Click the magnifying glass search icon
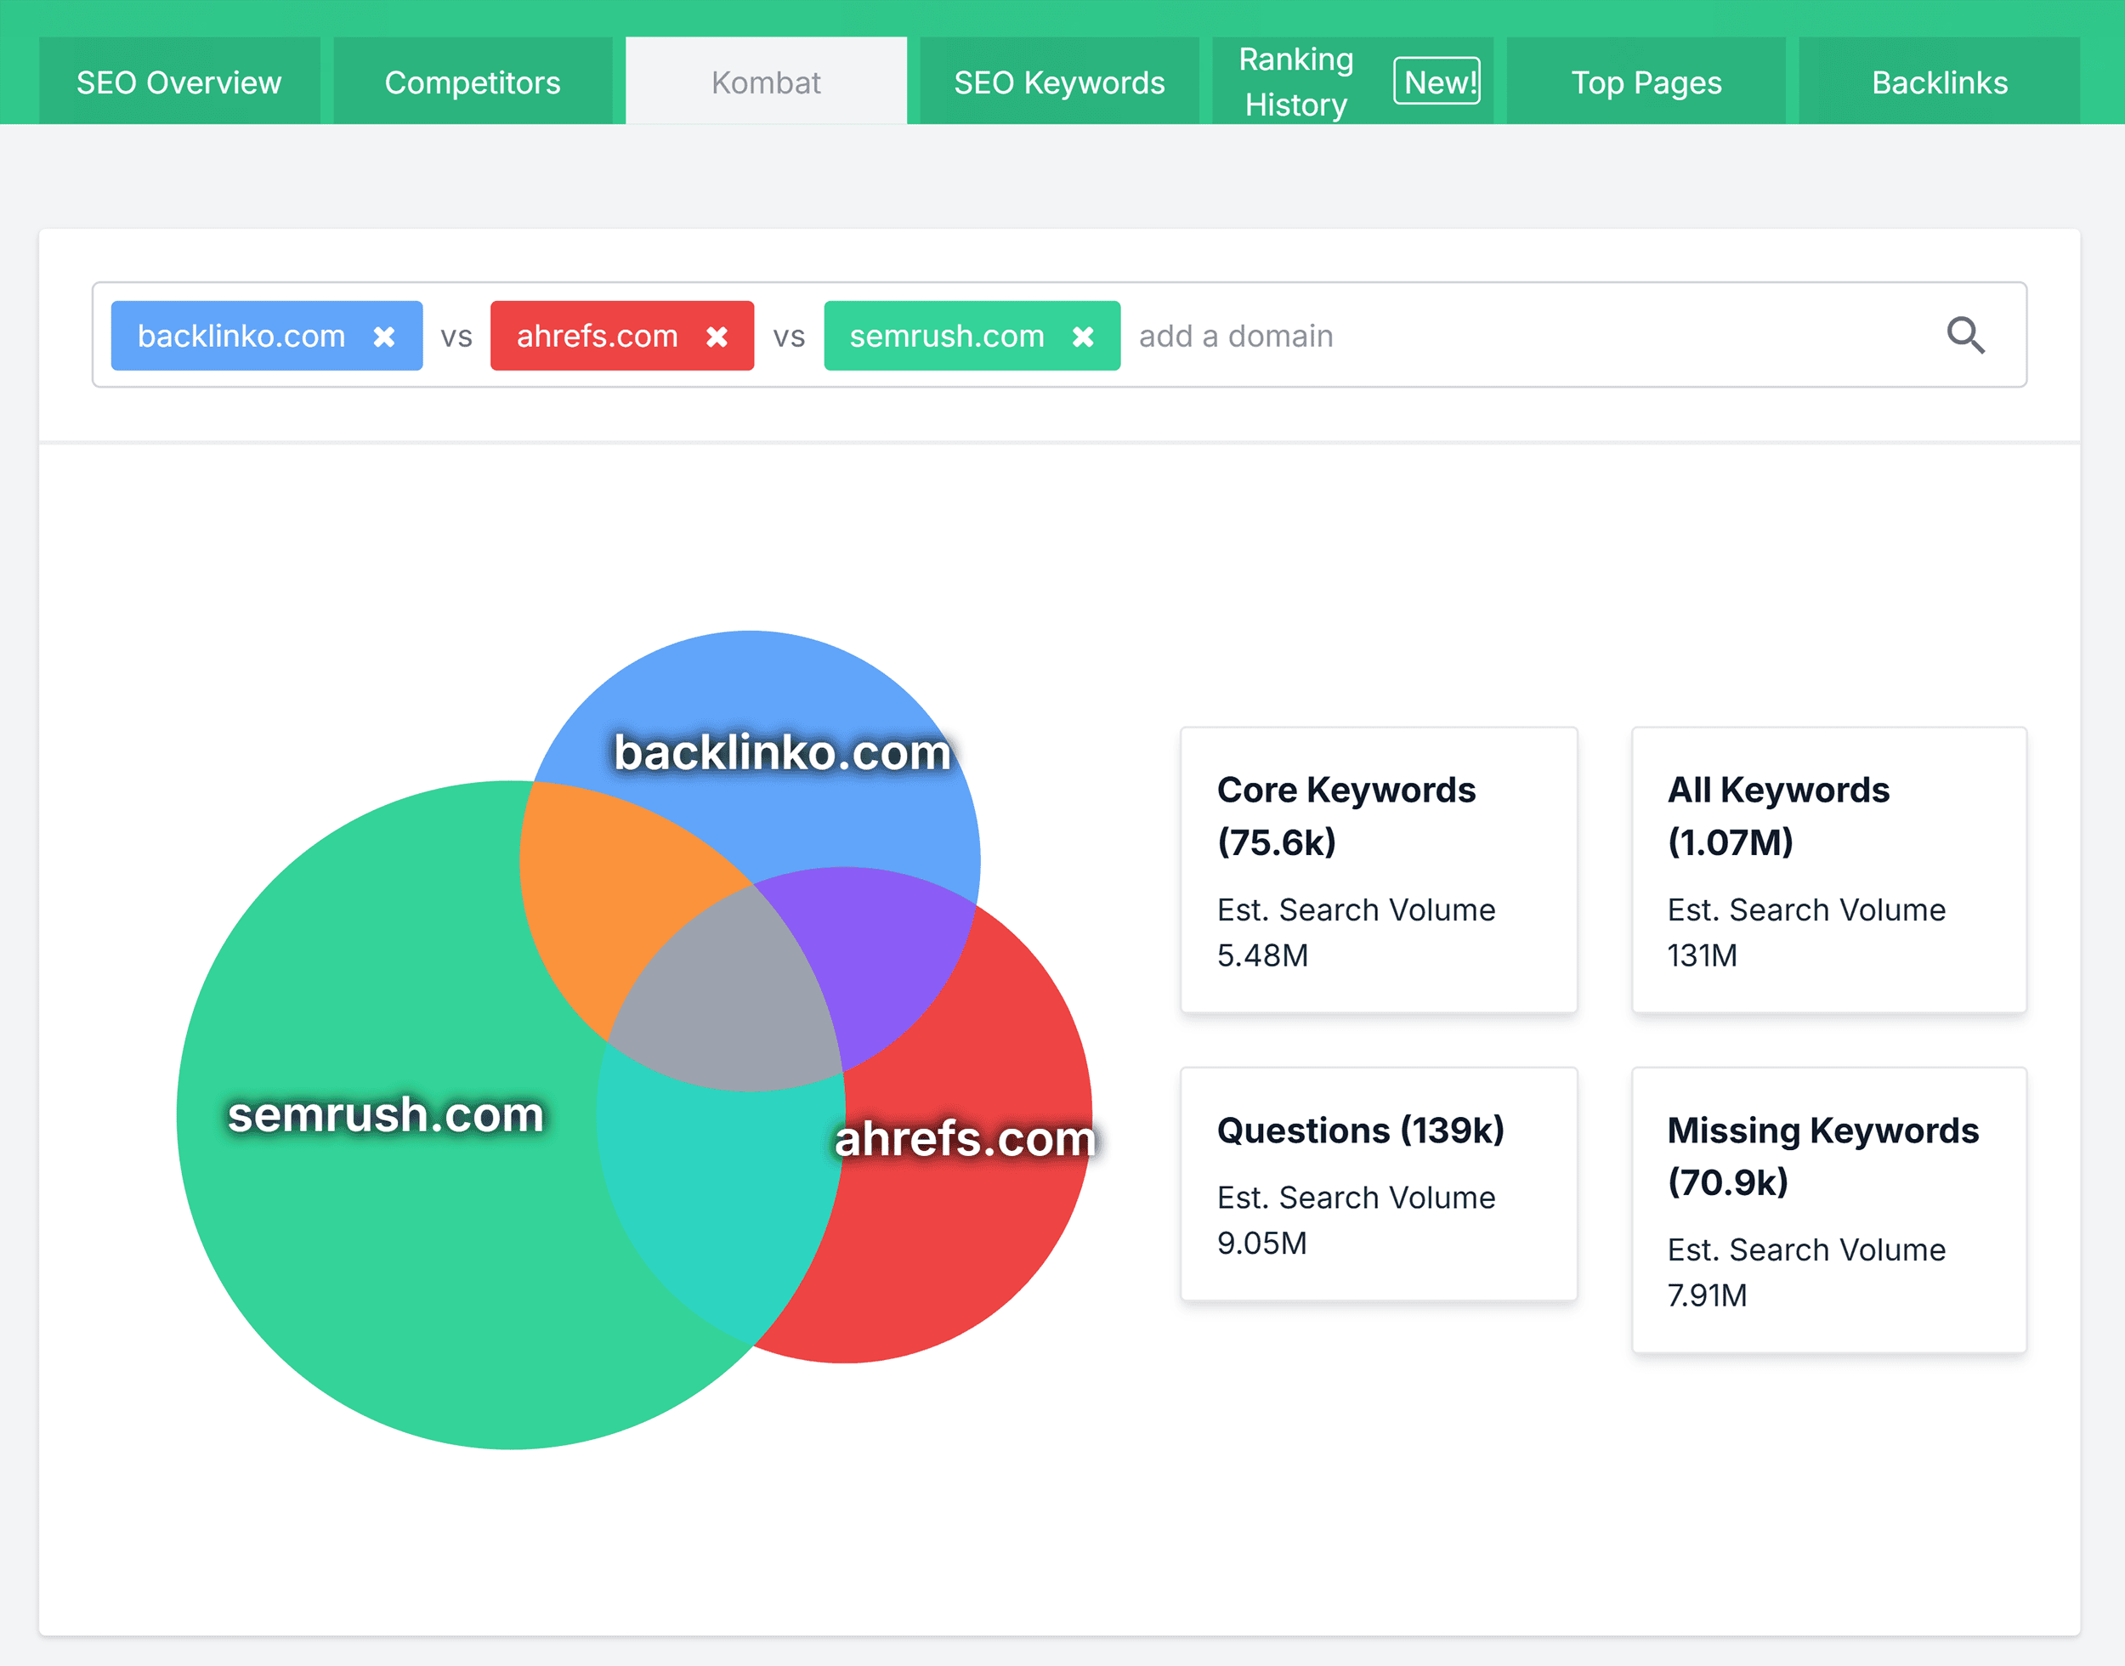 [1965, 336]
